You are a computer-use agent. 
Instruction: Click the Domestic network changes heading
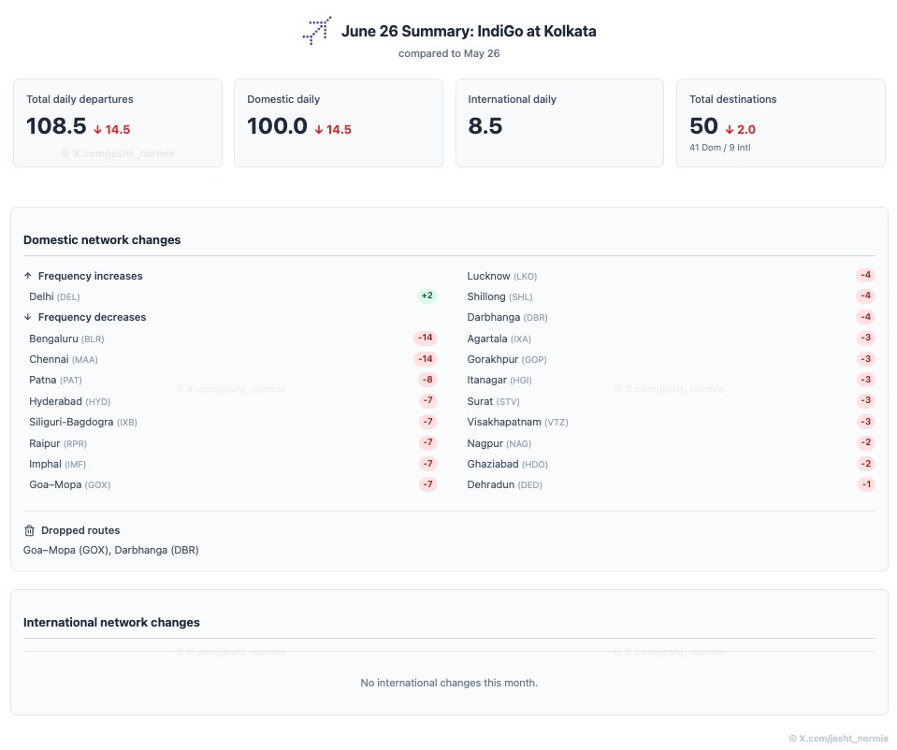[x=102, y=239]
